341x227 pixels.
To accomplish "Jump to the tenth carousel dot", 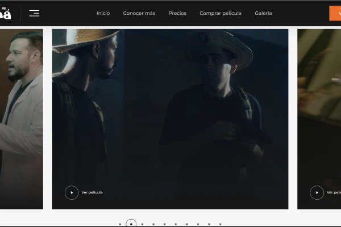I will click(221, 224).
